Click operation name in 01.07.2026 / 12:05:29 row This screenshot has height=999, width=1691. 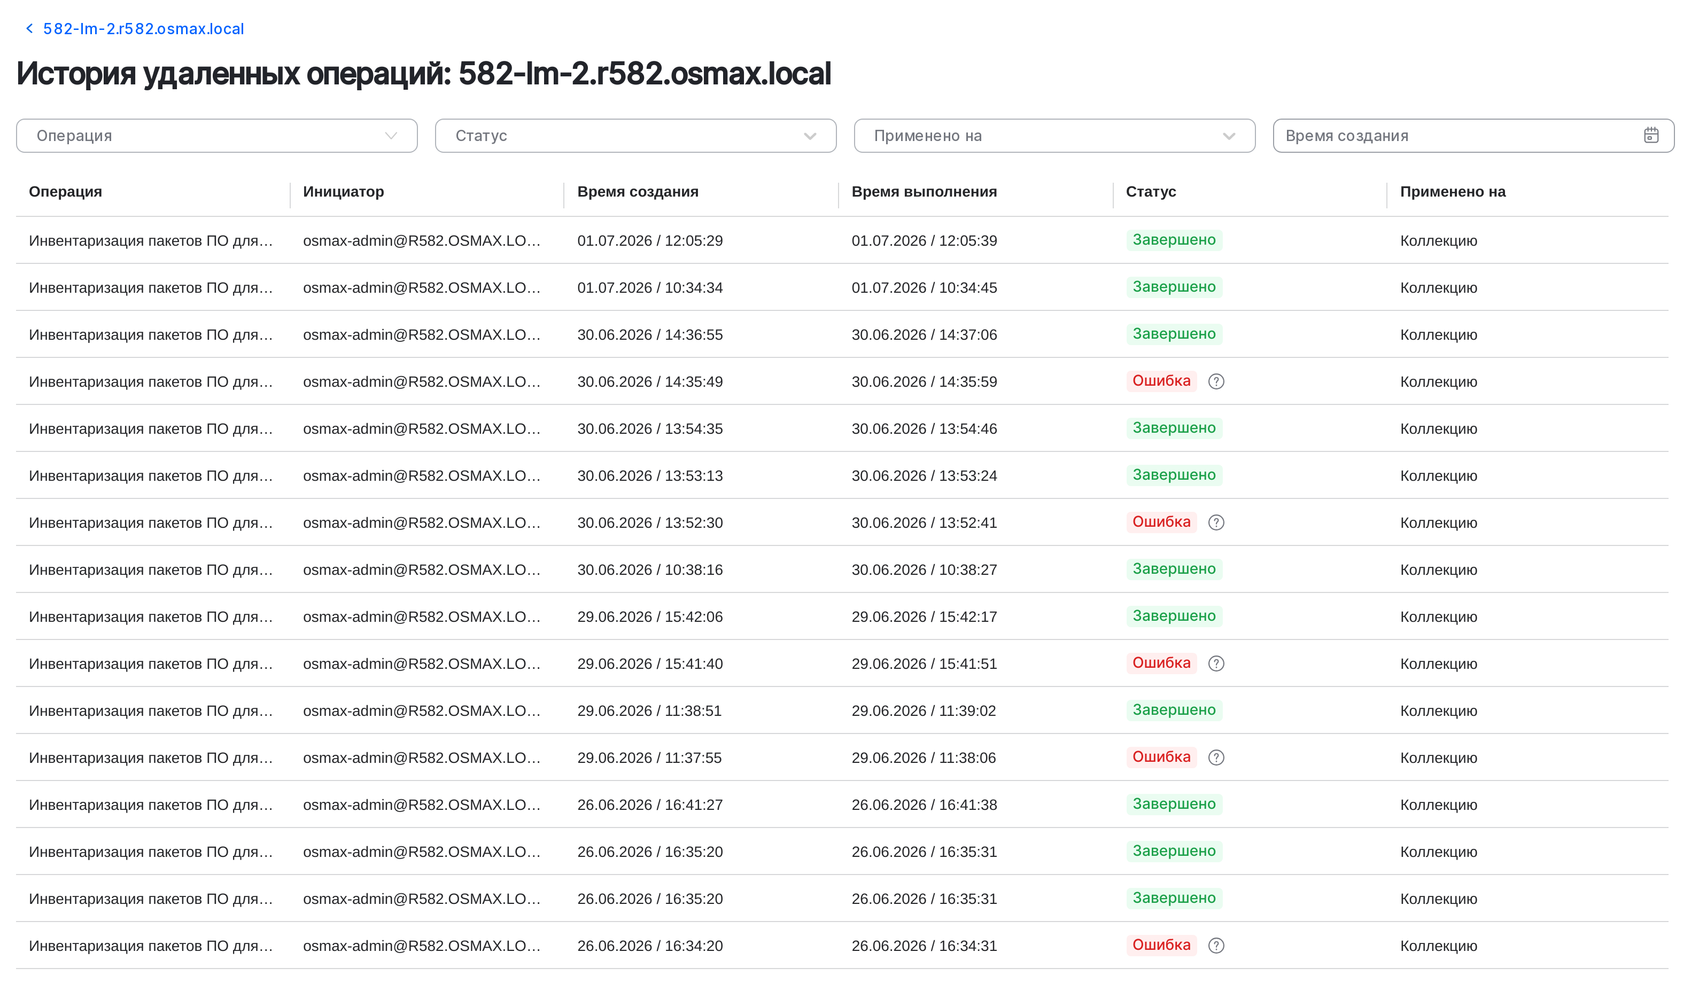[151, 241]
